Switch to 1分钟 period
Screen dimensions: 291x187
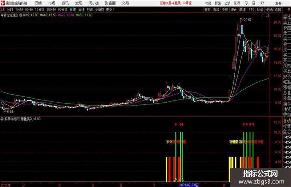(19, 10)
